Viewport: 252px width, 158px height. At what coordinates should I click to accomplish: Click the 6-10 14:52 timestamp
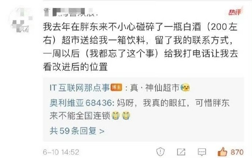point(61,152)
